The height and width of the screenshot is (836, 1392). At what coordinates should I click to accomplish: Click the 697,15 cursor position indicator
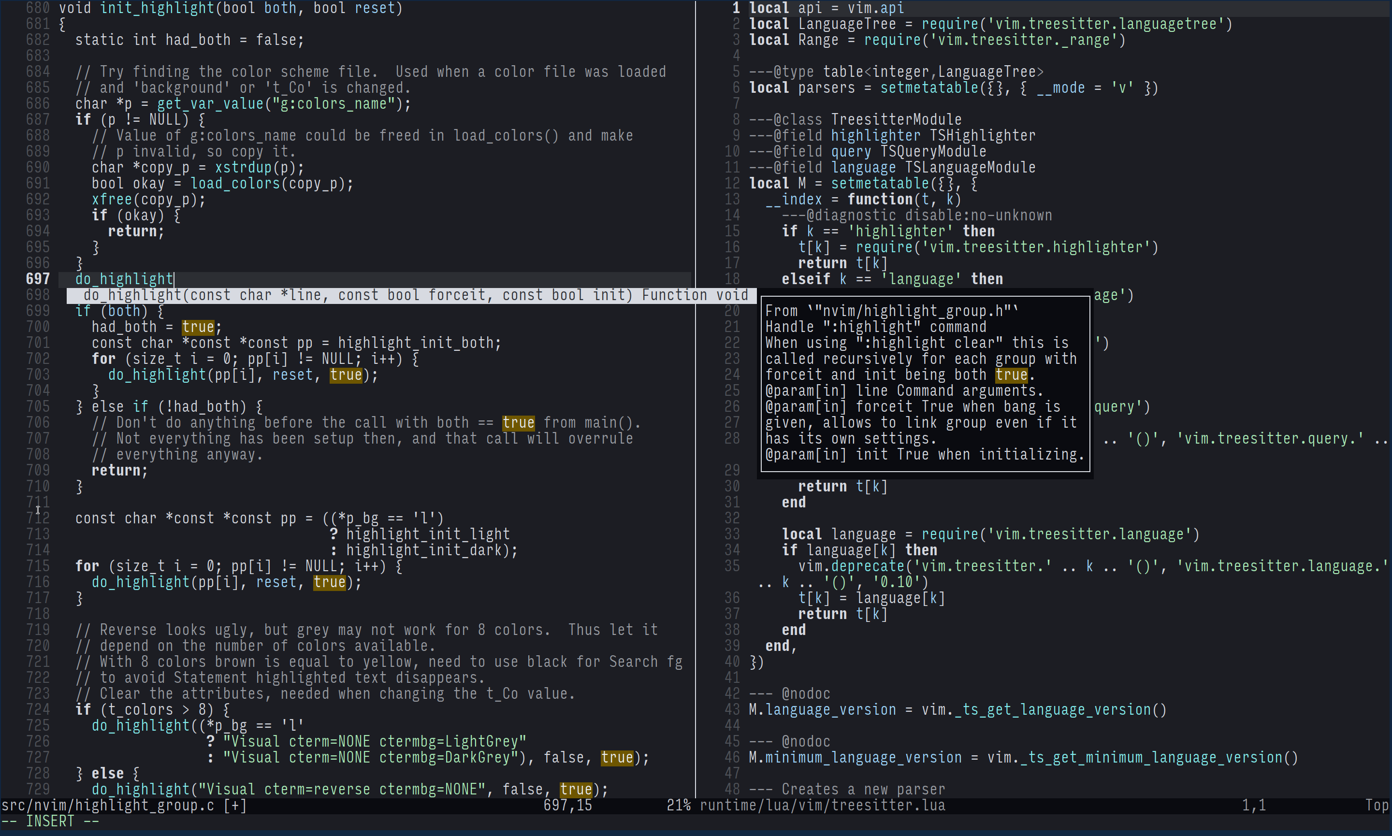coord(567,806)
